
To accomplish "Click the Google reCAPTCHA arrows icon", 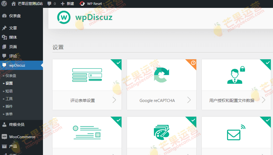I will pos(162,75).
